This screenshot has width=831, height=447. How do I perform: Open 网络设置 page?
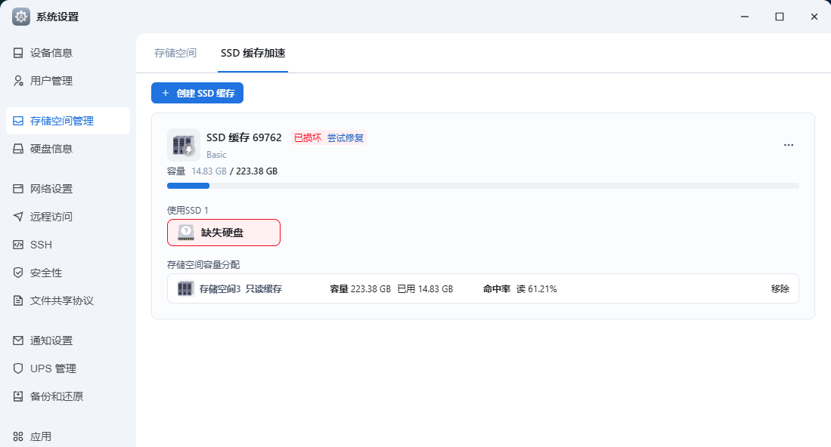[68, 189]
